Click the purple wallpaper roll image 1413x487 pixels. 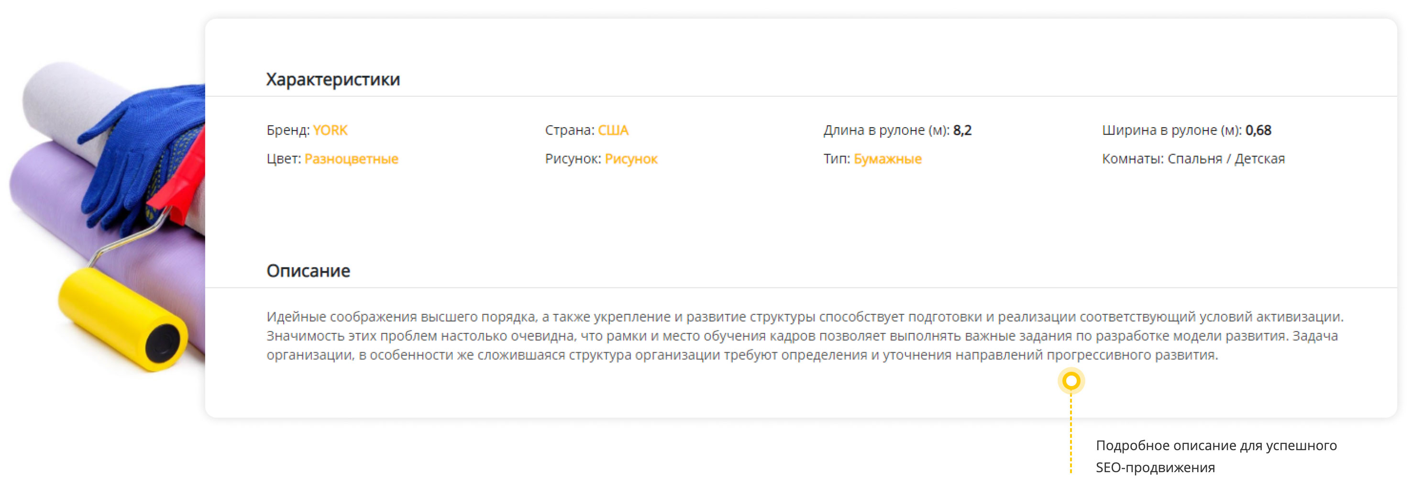(49, 209)
